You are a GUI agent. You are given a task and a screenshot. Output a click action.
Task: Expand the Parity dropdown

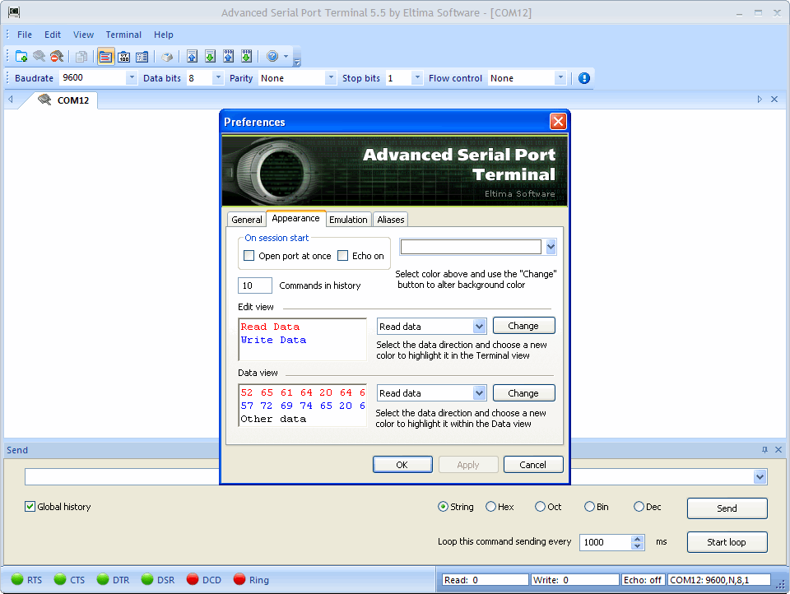[331, 77]
